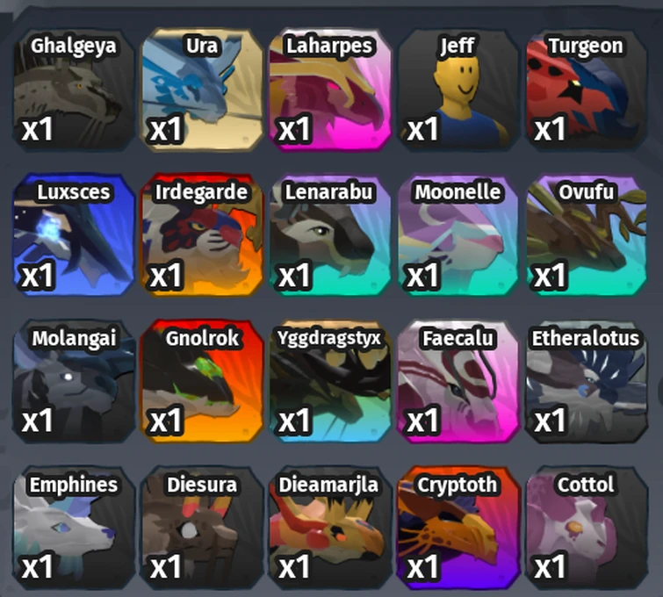
Task: Pick the Lenarabu creature tile
Action: 330,235
